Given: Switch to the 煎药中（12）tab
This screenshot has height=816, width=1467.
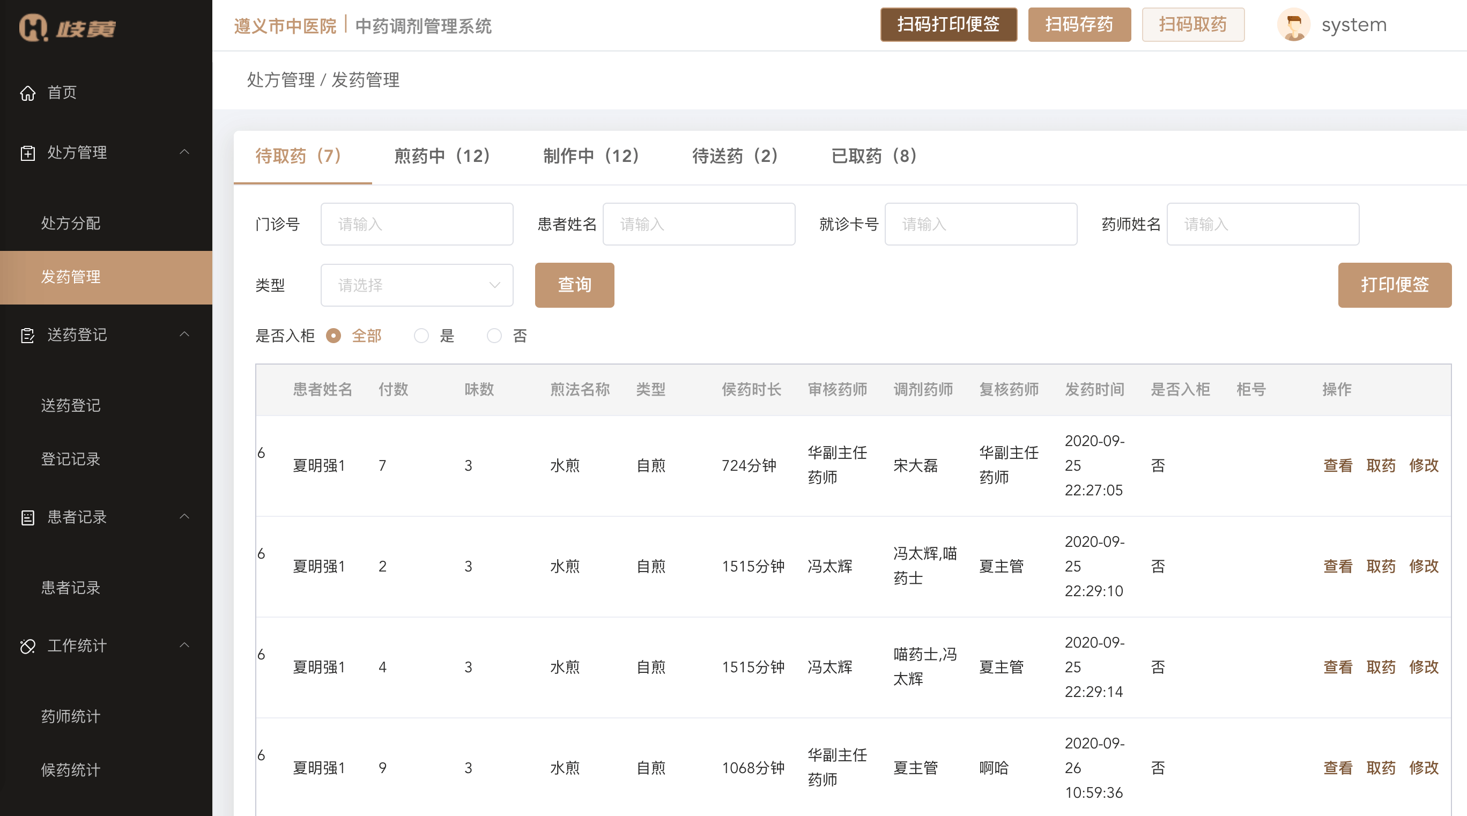Looking at the screenshot, I should click(x=442, y=156).
